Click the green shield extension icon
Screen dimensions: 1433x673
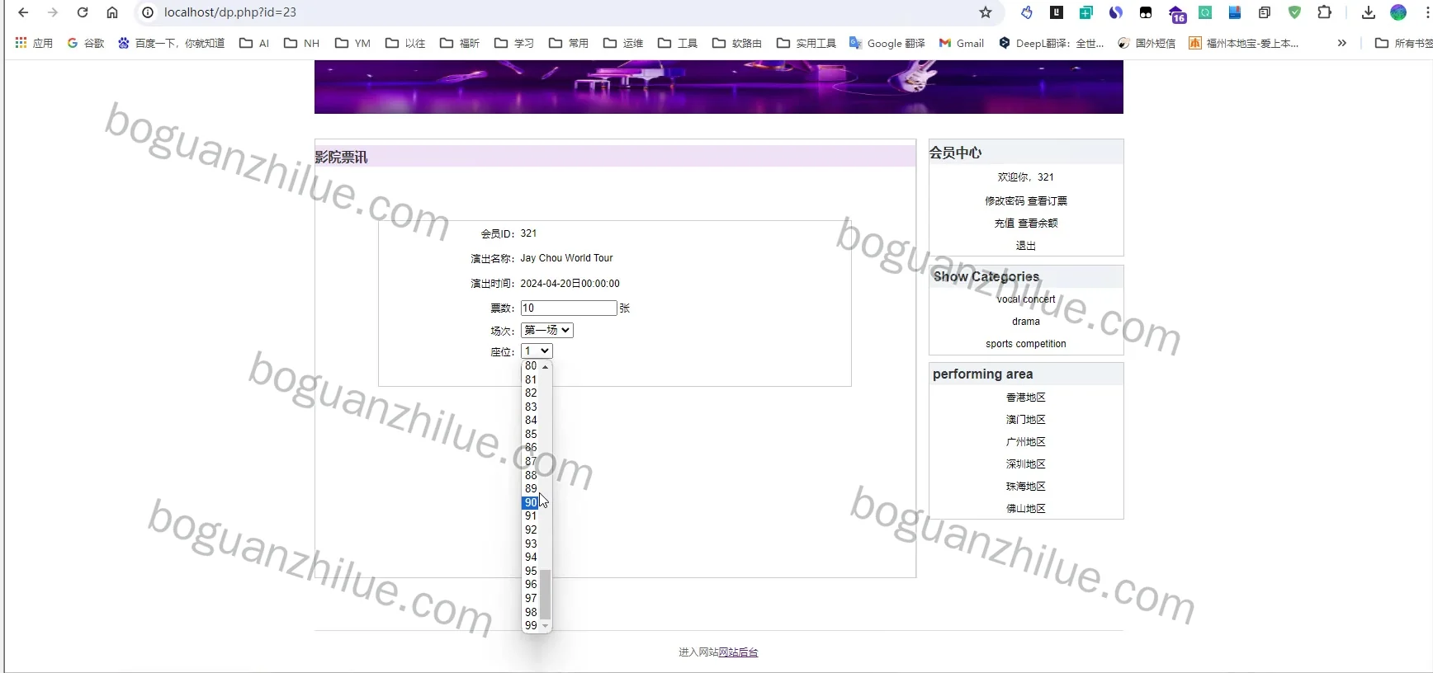pos(1294,12)
